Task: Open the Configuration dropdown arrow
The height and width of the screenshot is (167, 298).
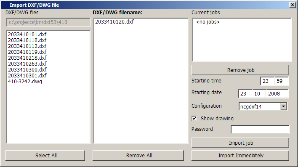Action: [283, 106]
